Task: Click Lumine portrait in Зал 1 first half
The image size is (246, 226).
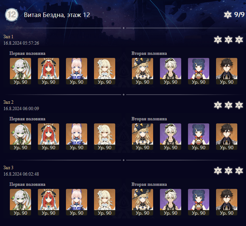Action: pos(105,71)
